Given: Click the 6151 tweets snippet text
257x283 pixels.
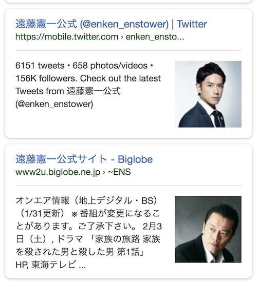Looking at the screenshot, I should click(x=40, y=66).
